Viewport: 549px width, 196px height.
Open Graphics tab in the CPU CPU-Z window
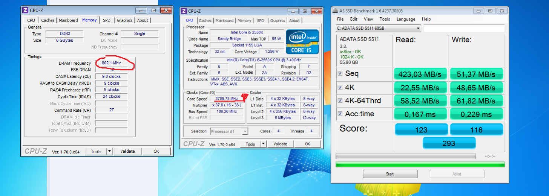(278, 21)
